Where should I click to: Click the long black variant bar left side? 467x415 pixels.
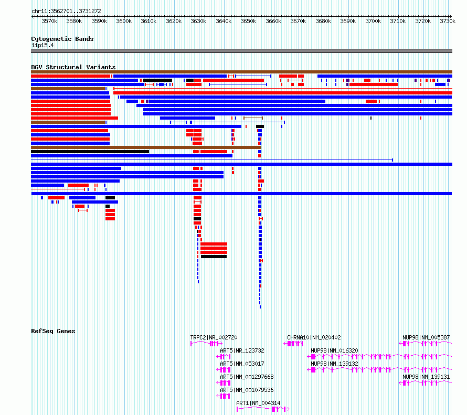point(90,152)
